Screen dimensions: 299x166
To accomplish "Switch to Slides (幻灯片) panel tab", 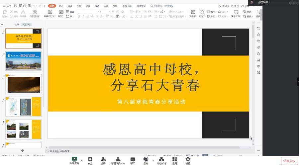I will tap(26, 25).
